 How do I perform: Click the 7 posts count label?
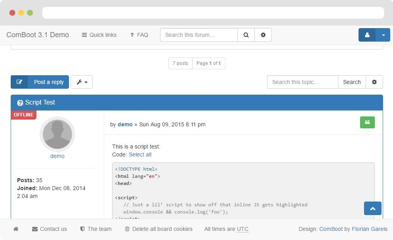181,63
